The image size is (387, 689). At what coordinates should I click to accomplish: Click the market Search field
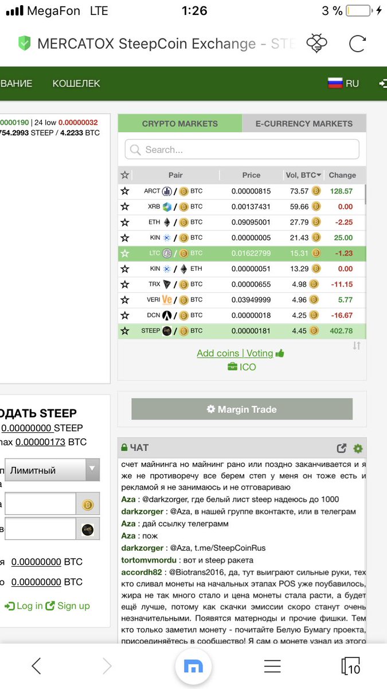pos(242,149)
